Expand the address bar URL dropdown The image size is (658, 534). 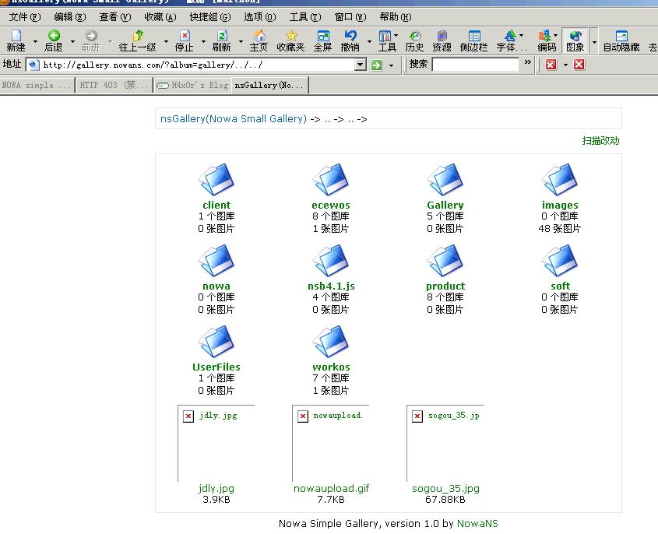click(360, 65)
